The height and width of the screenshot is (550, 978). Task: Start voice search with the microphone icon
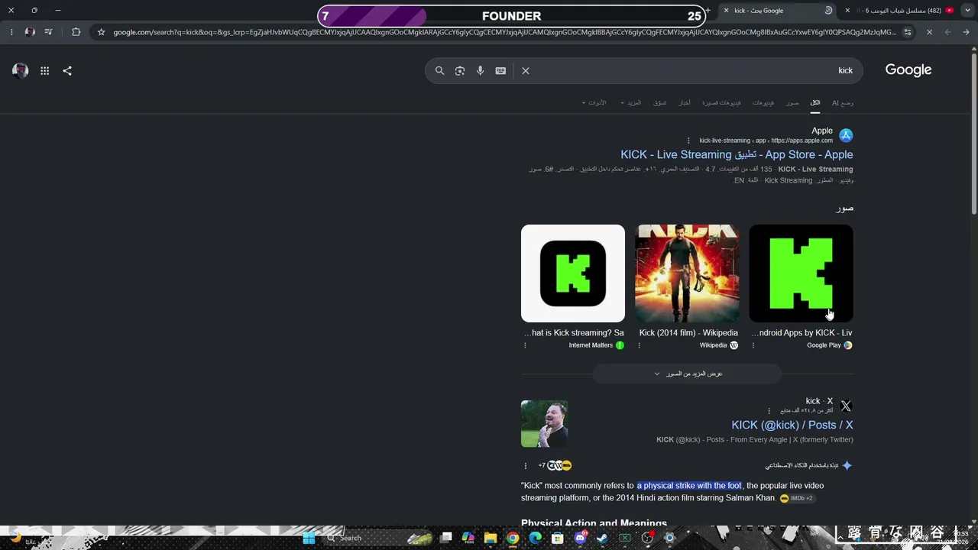[480, 71]
